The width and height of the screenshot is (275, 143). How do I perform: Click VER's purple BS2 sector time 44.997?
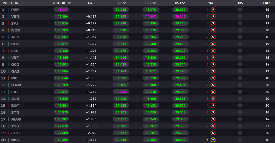point(151,16)
